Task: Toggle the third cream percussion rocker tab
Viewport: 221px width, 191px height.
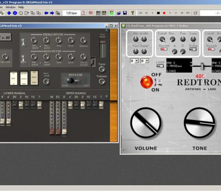Action: click(34, 78)
